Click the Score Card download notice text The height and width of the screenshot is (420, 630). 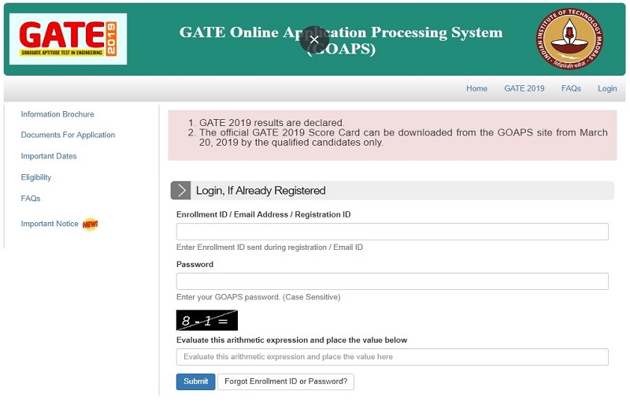pyautogui.click(x=403, y=137)
